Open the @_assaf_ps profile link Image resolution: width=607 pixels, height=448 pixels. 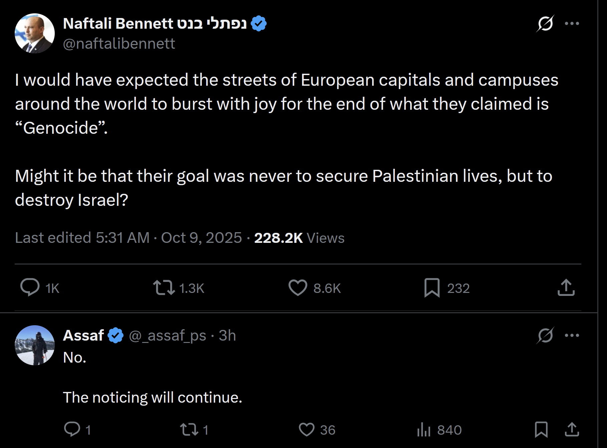pyautogui.click(x=168, y=336)
